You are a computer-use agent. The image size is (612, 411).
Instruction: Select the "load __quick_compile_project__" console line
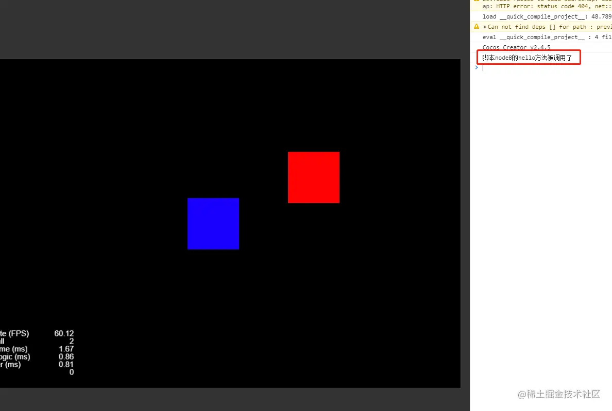[547, 16]
